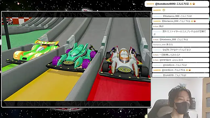Click "@tntn12cm こんにちは!" message with exclamation
Screen dimensions: 210x118
[180, 65]
